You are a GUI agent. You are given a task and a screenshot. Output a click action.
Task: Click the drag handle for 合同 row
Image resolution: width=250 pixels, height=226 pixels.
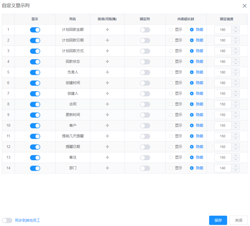pos(107,104)
